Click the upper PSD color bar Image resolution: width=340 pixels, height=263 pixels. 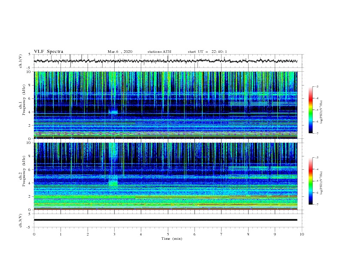point(310,110)
